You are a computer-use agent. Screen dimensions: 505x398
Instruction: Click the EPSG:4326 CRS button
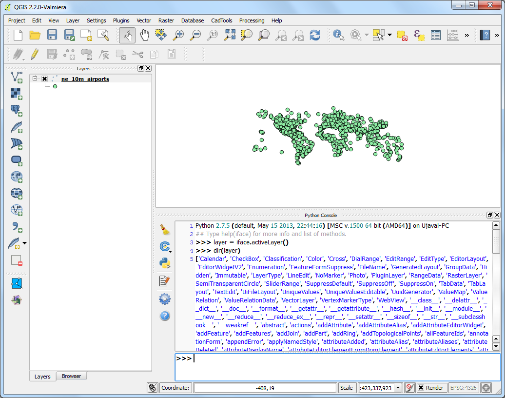(463, 388)
